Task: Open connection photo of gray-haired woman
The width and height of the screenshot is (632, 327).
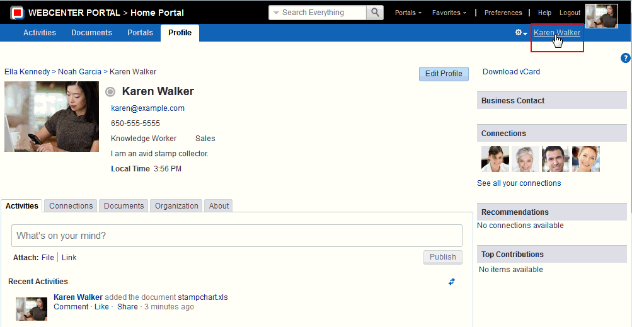Action: [x=525, y=159]
